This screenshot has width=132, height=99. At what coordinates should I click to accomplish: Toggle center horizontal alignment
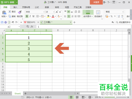(x=69, y=16)
